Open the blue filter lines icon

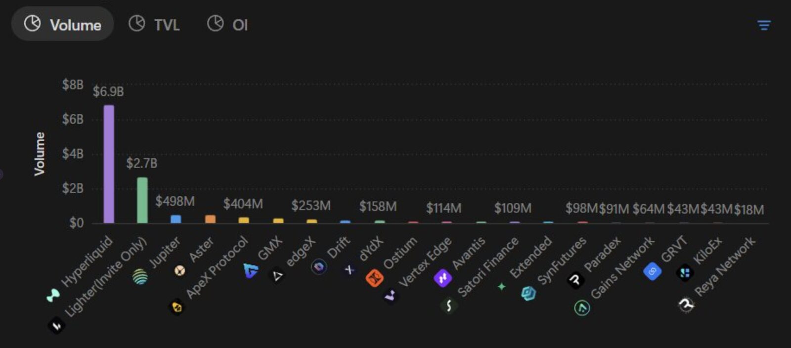(x=764, y=25)
